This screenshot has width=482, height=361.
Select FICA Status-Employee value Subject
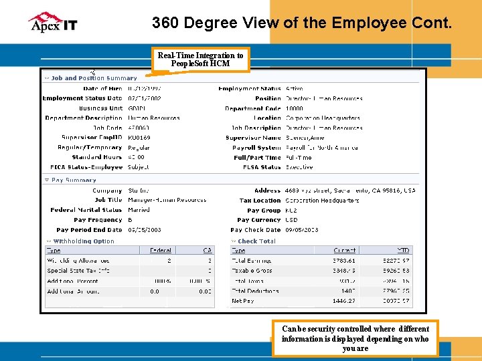(139, 167)
